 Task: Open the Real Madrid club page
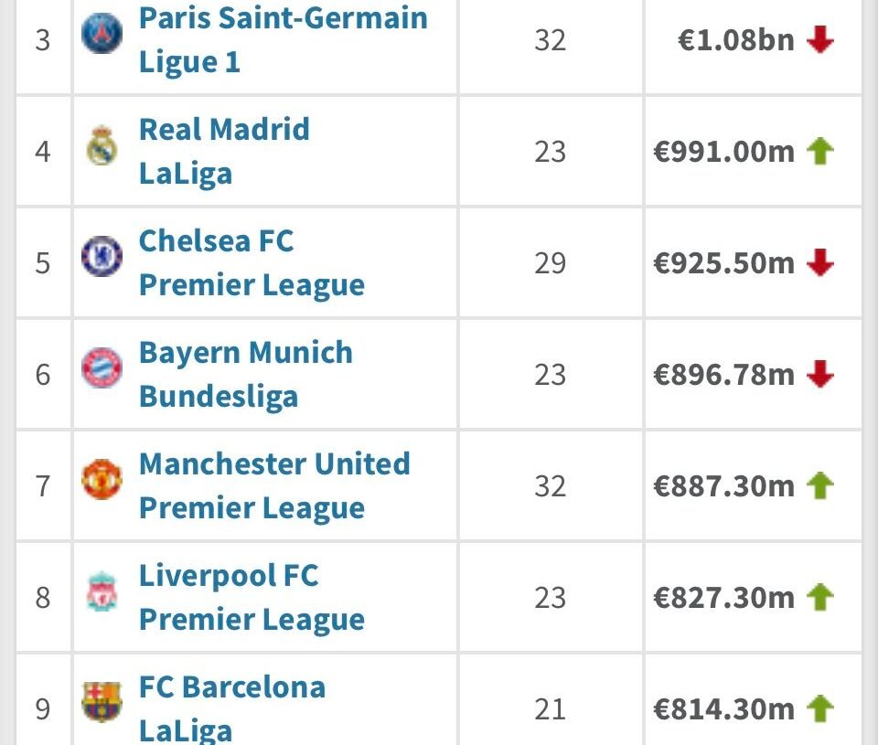[x=224, y=130]
